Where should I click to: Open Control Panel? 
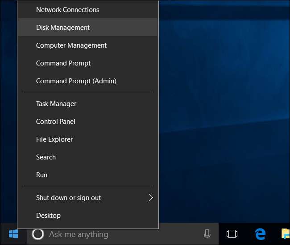coord(56,121)
